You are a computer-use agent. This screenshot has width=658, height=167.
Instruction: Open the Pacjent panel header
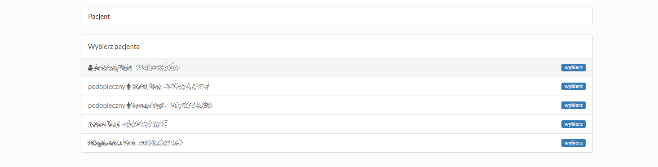(x=336, y=16)
